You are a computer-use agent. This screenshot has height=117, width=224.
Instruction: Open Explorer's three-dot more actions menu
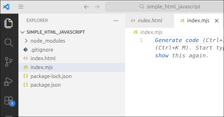click(116, 21)
